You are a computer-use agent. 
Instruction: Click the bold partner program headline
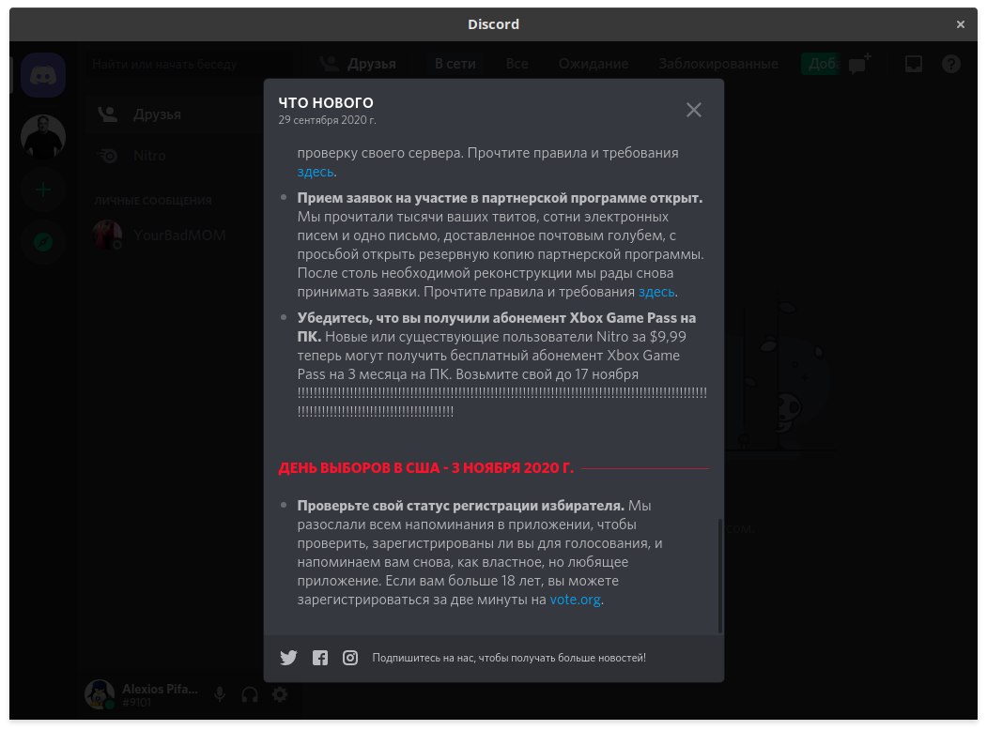500,198
